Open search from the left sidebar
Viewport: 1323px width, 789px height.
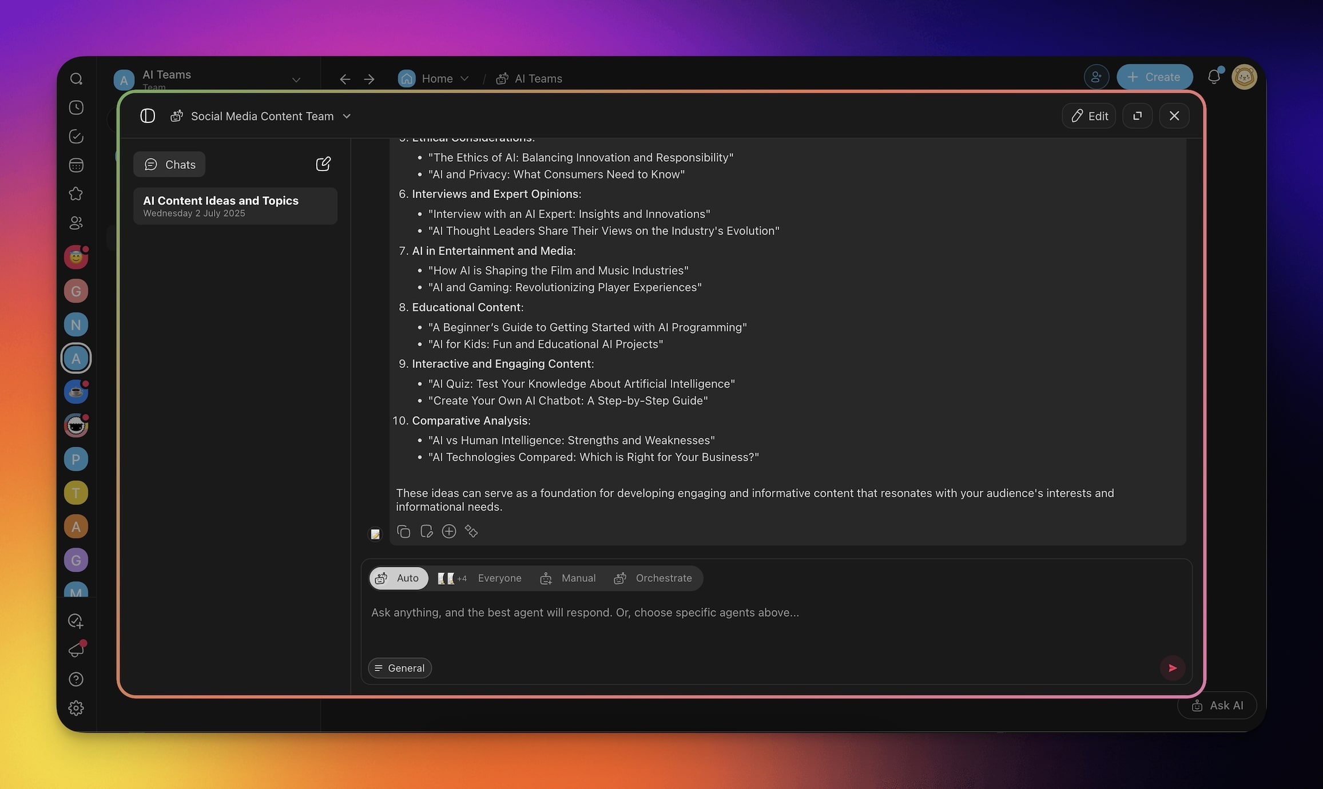[76, 79]
